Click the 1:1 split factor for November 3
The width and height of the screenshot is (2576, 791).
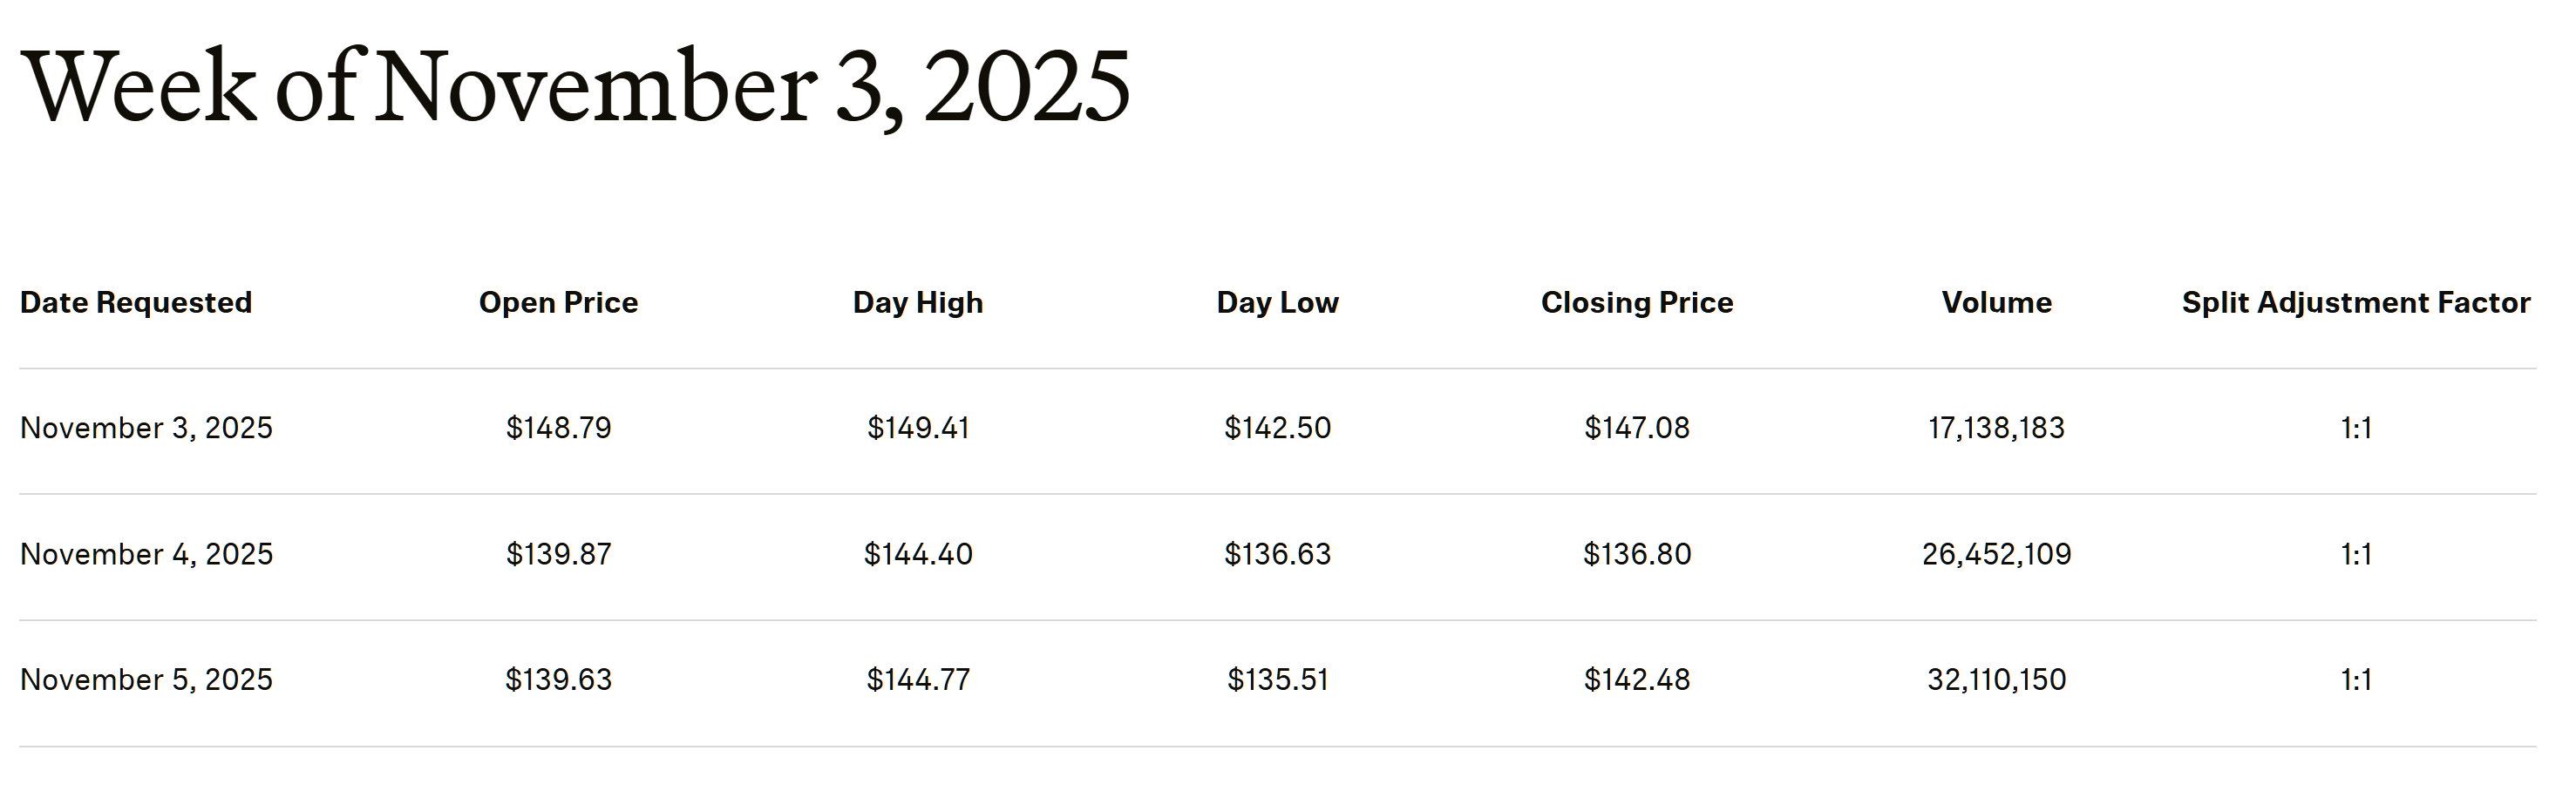pyautogui.click(x=2356, y=429)
